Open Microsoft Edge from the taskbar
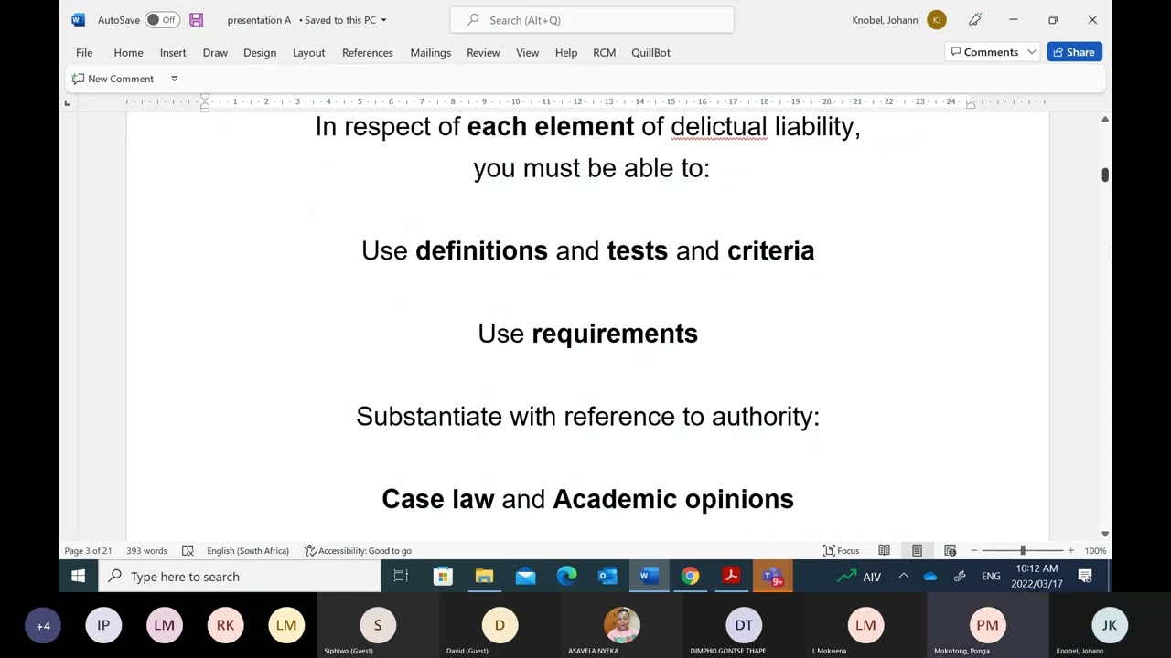 [x=566, y=577]
